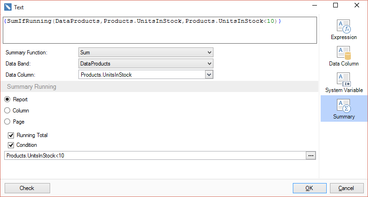Expand the Data Band dropdown
The height and width of the screenshot is (197, 368).
click(146, 64)
